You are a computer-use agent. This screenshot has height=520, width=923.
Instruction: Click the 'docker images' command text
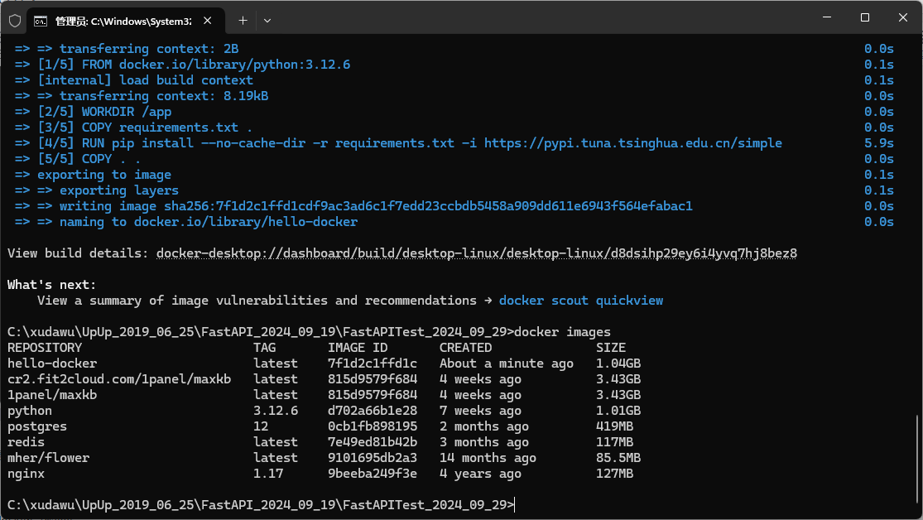coord(562,332)
